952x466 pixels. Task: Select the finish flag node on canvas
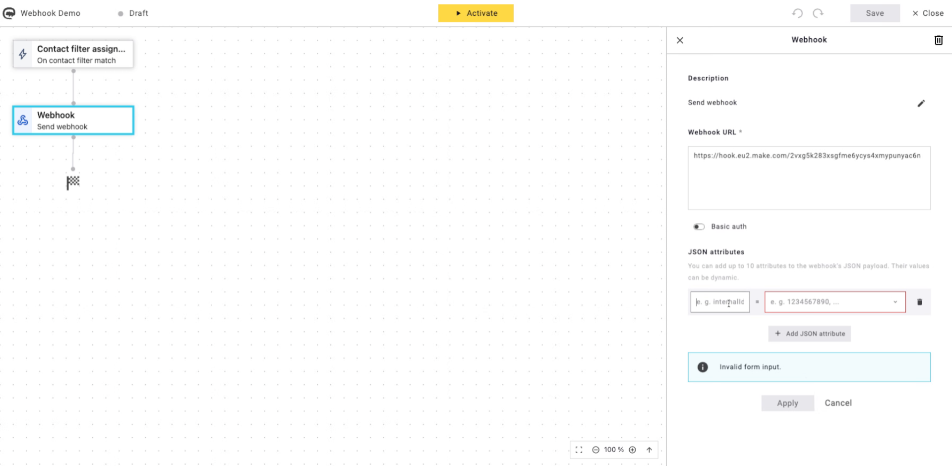[x=73, y=182]
